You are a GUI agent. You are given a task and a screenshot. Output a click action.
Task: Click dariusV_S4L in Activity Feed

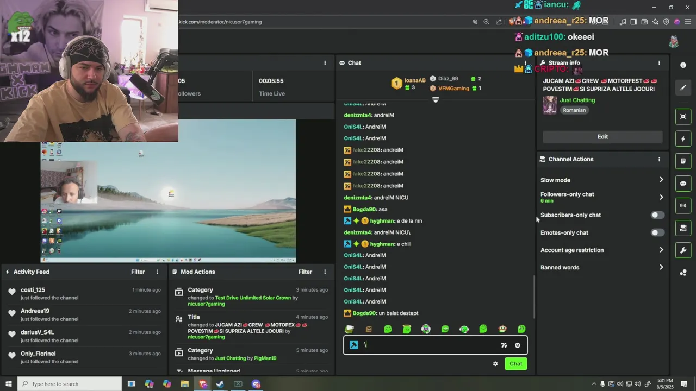point(37,332)
